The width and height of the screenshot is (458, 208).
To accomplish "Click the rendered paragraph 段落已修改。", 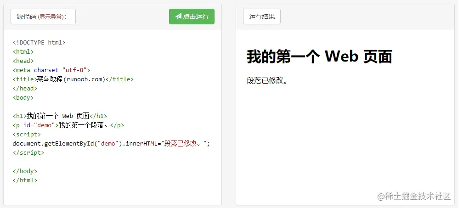I will pos(267,81).
